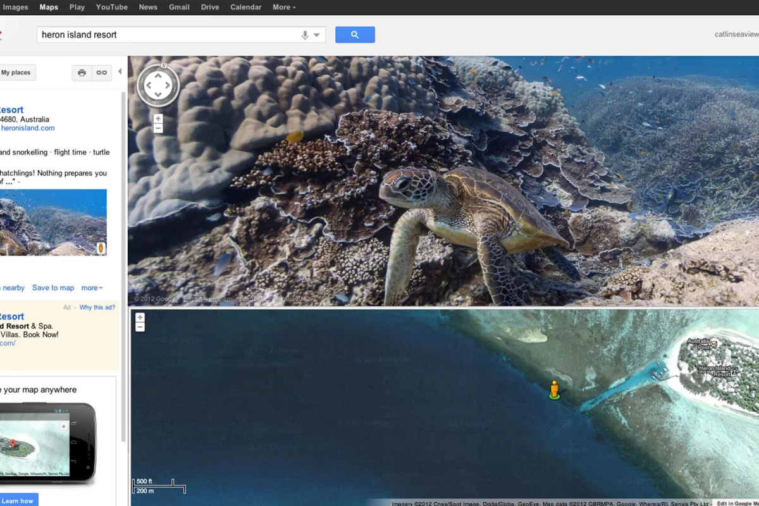Switch to the Maps menu item

click(x=48, y=7)
